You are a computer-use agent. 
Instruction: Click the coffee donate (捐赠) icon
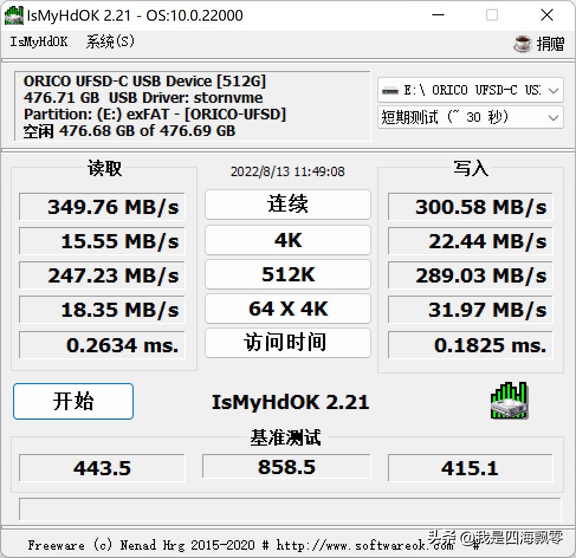click(523, 44)
